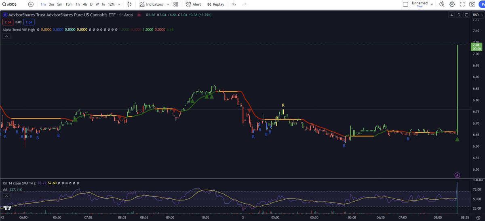Open the candlestick chart type selector

pyautogui.click(x=129, y=4)
